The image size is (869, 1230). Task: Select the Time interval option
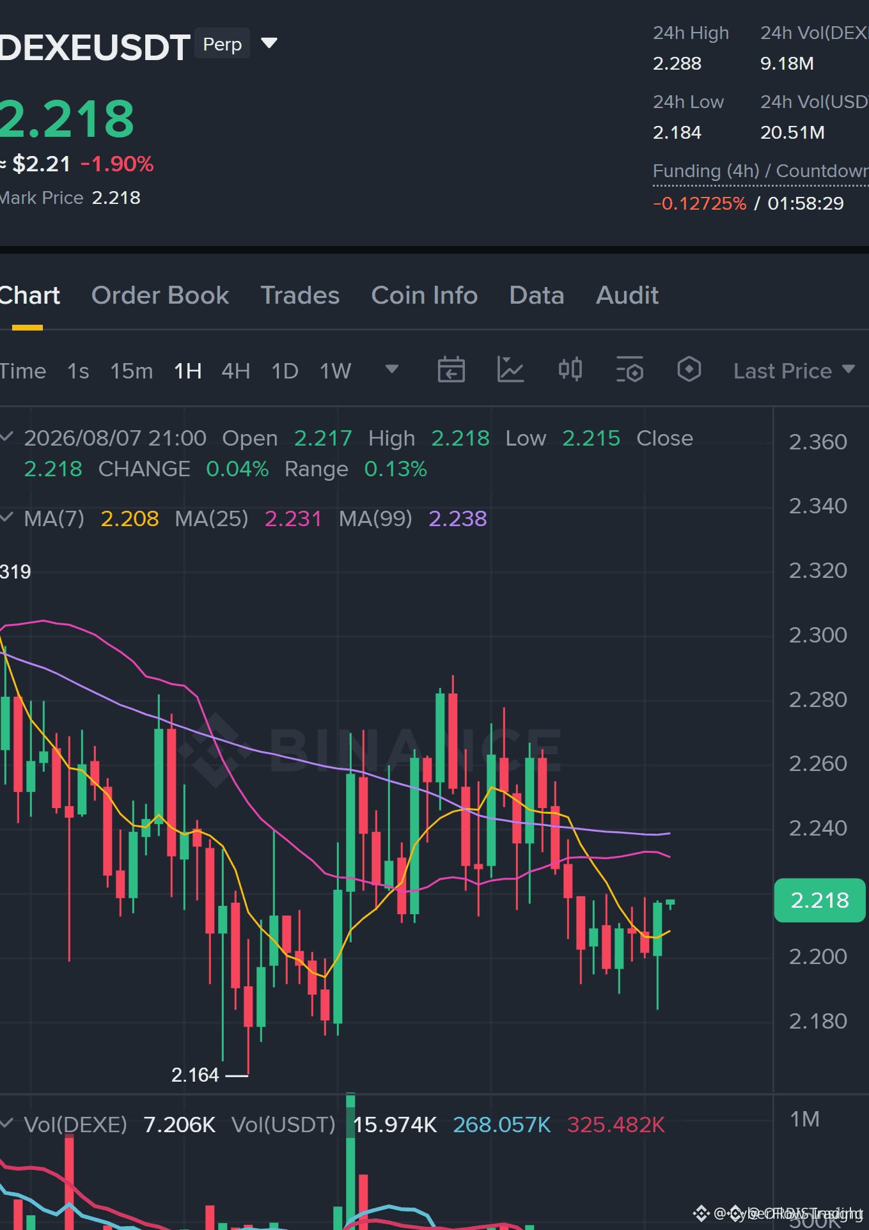point(23,371)
